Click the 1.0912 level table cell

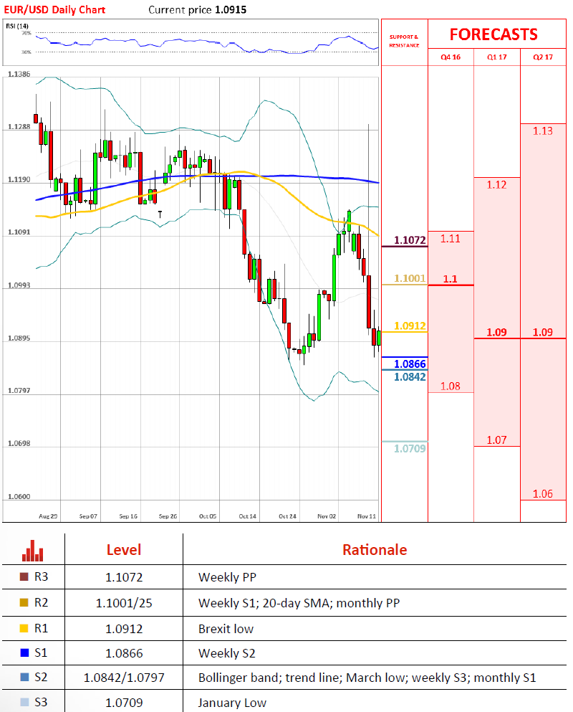pyautogui.click(x=124, y=629)
